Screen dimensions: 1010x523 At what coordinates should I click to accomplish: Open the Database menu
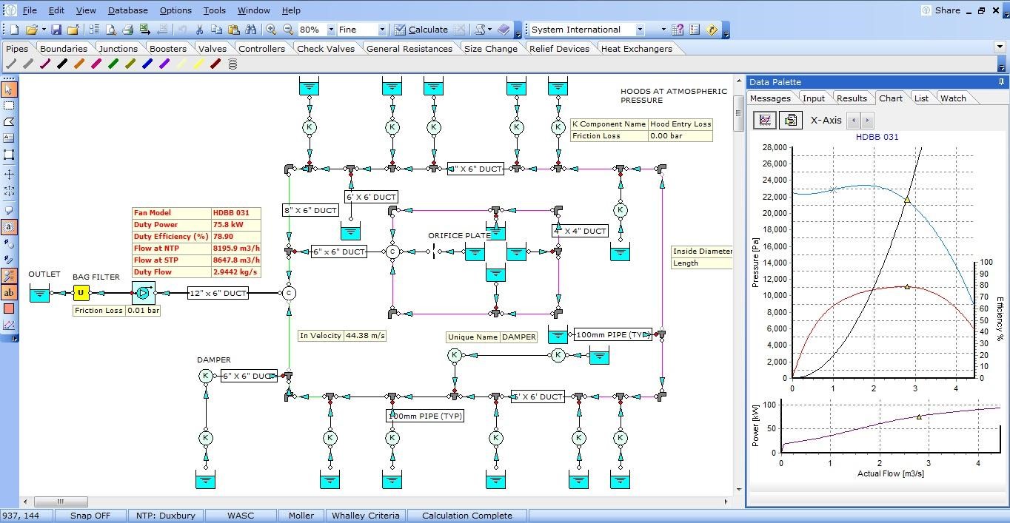tap(127, 10)
